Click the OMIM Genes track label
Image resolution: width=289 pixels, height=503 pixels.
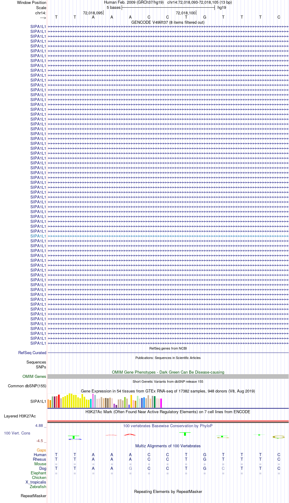(x=34, y=376)
